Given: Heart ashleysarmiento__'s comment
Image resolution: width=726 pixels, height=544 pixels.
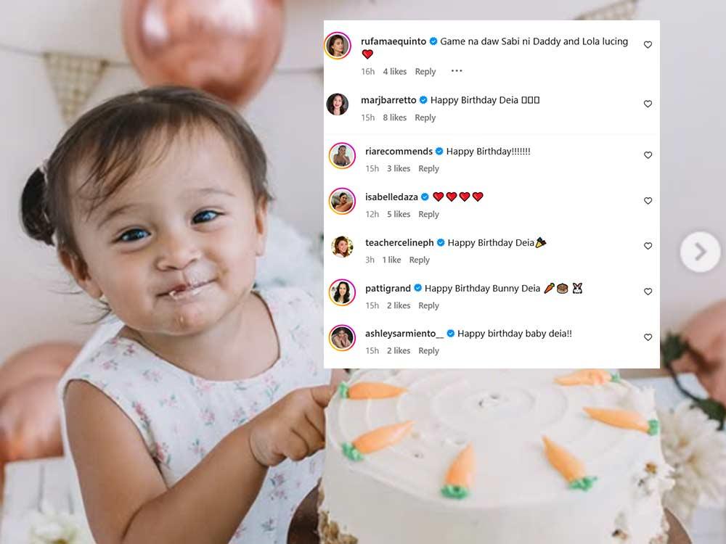Looking at the screenshot, I should coord(648,337).
